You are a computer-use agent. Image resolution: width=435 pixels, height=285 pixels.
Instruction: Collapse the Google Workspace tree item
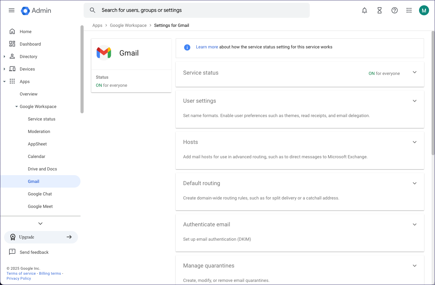[x=17, y=106]
